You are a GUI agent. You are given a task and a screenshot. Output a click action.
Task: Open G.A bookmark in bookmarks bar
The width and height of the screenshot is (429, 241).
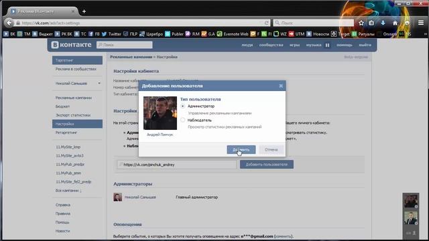[208, 34]
